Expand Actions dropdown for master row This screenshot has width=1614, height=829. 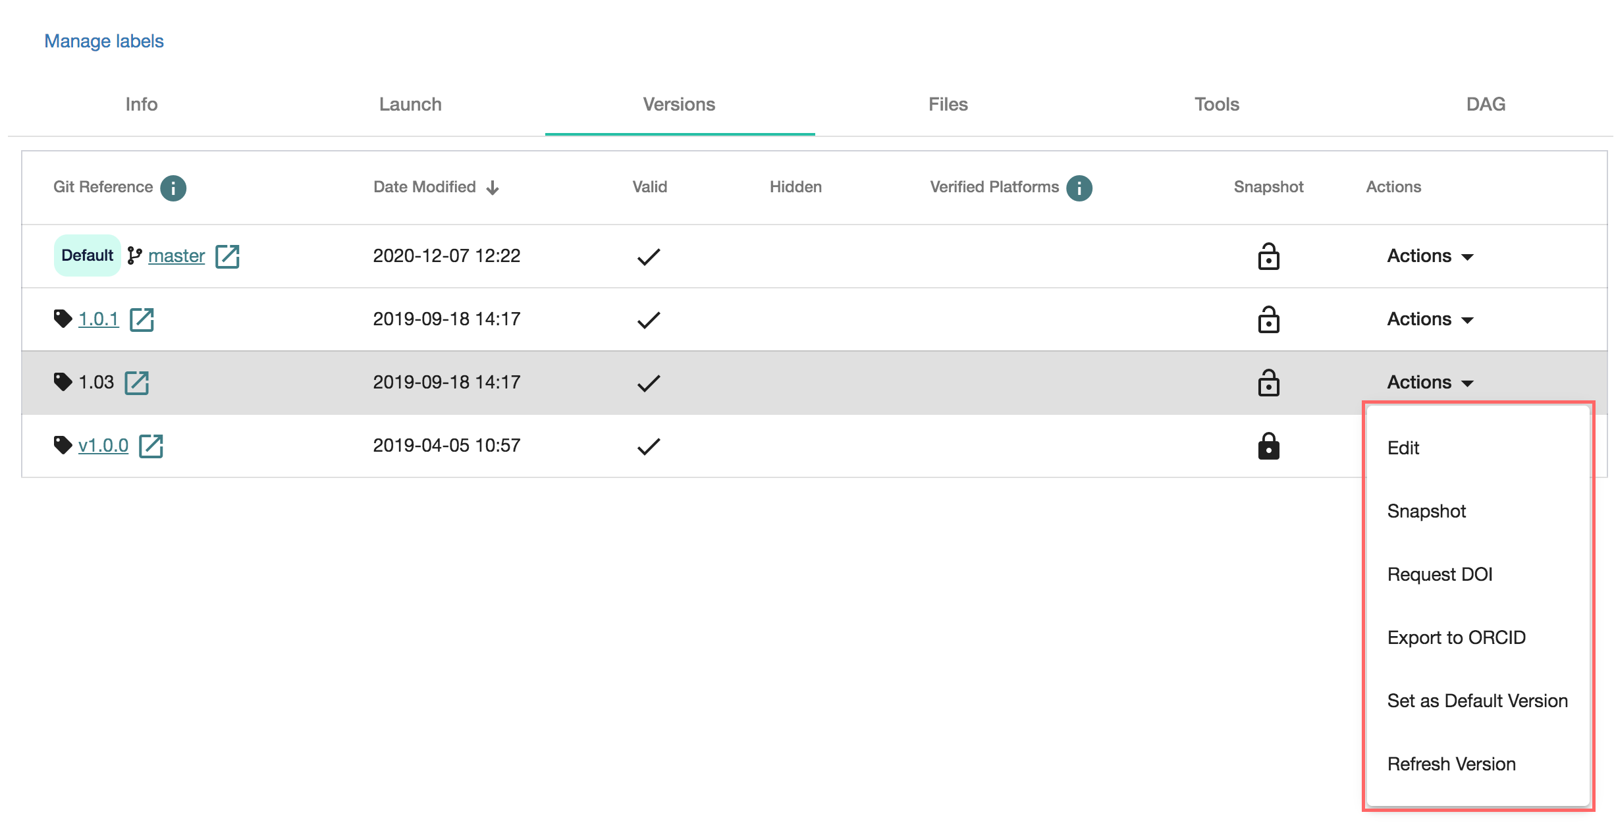[x=1430, y=256]
